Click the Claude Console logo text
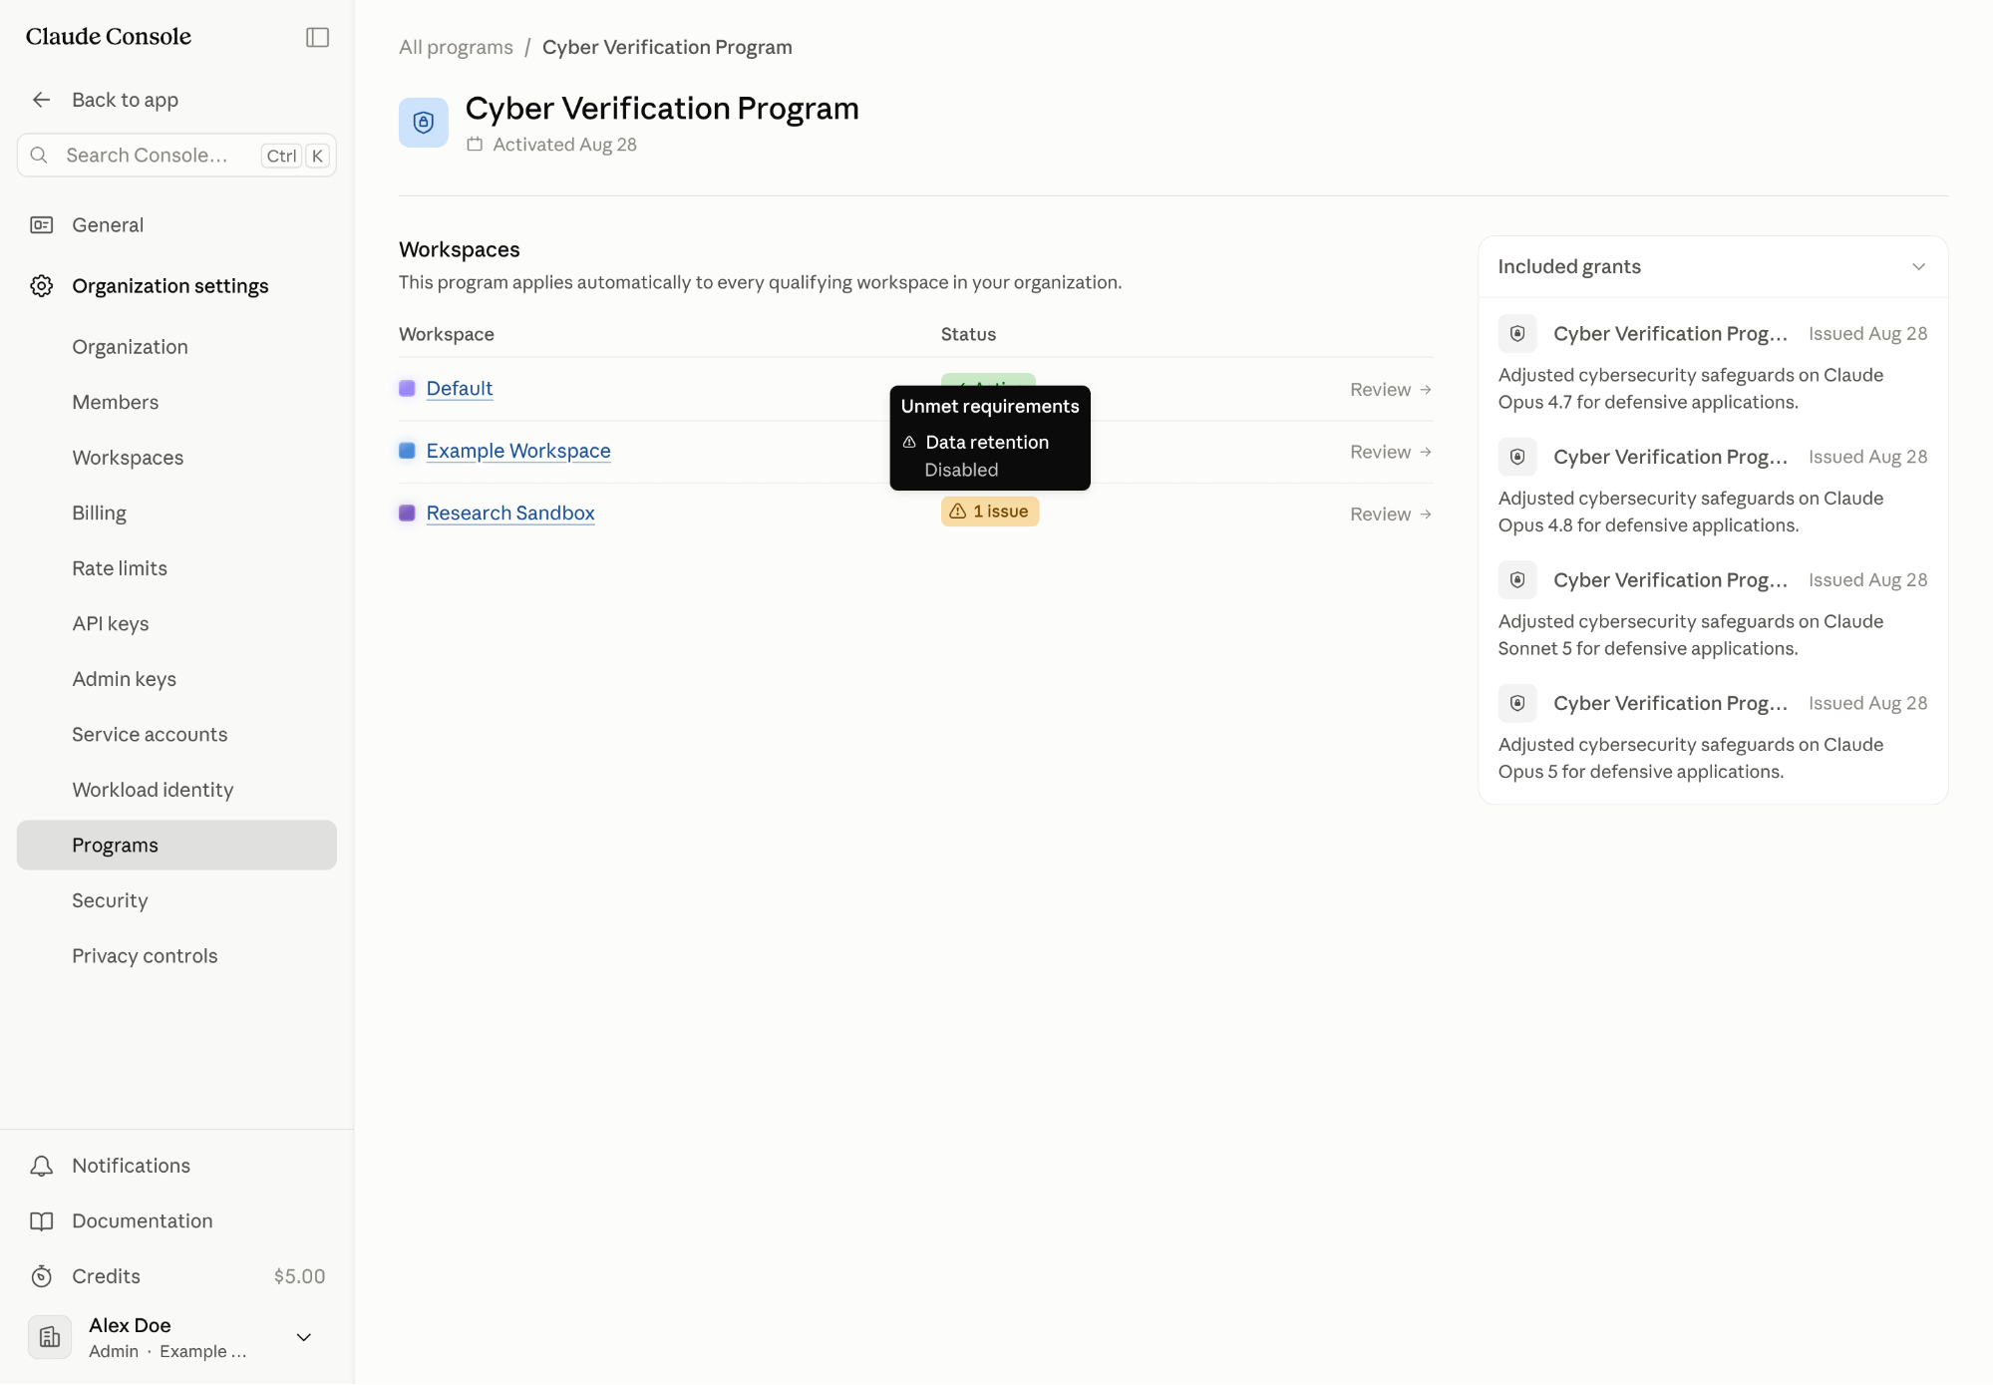 click(109, 37)
